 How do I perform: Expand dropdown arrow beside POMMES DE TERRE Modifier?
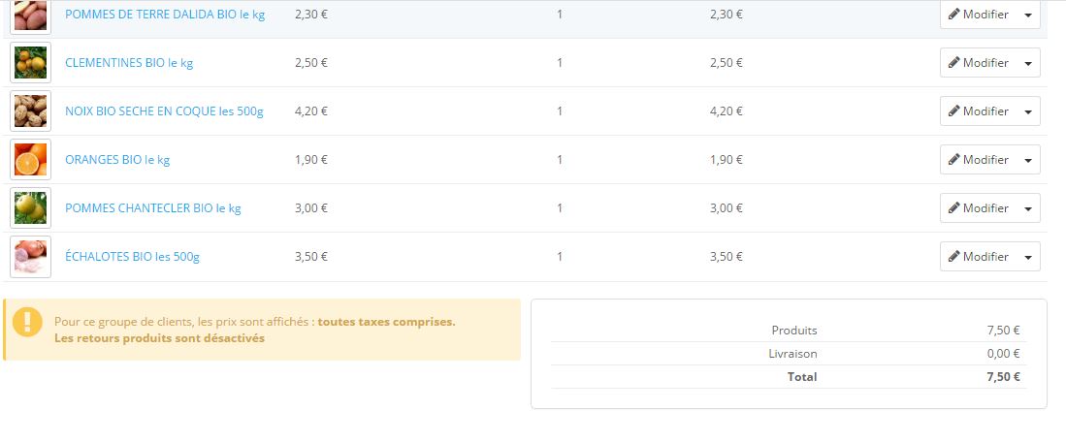pos(1028,16)
